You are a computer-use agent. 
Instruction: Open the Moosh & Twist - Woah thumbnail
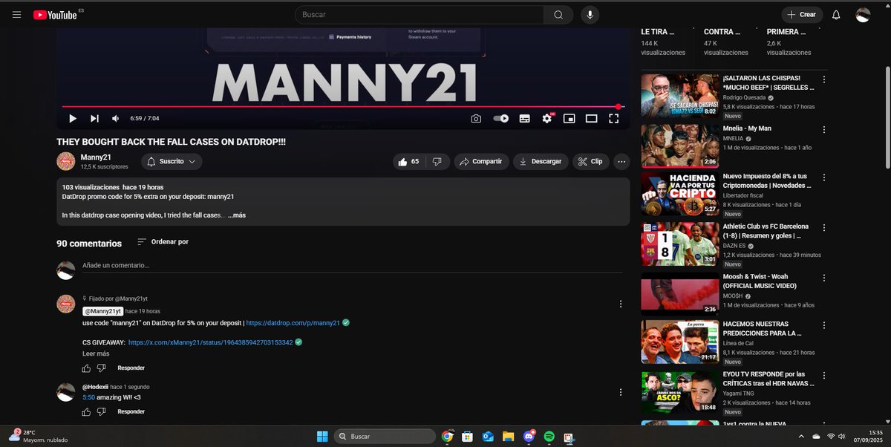679,293
